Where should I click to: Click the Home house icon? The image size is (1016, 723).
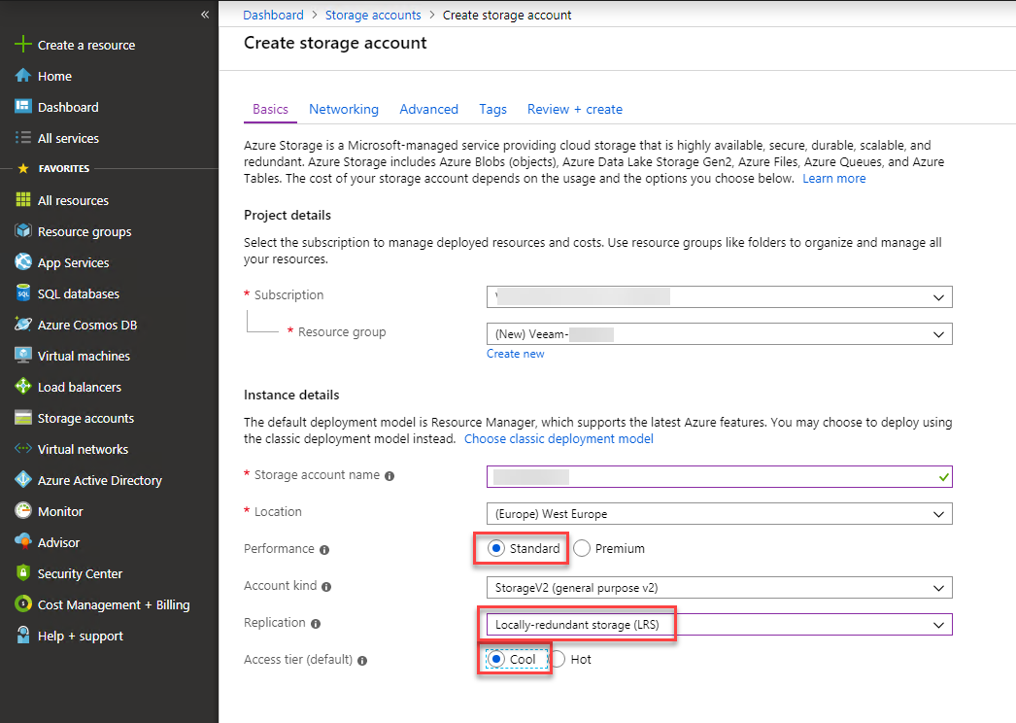[22, 75]
